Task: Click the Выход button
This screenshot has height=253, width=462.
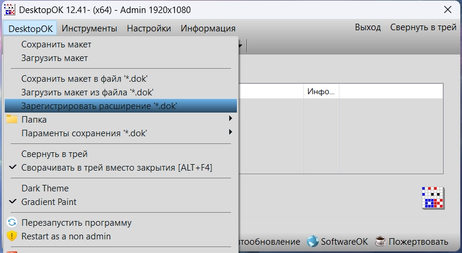Action: point(368,28)
